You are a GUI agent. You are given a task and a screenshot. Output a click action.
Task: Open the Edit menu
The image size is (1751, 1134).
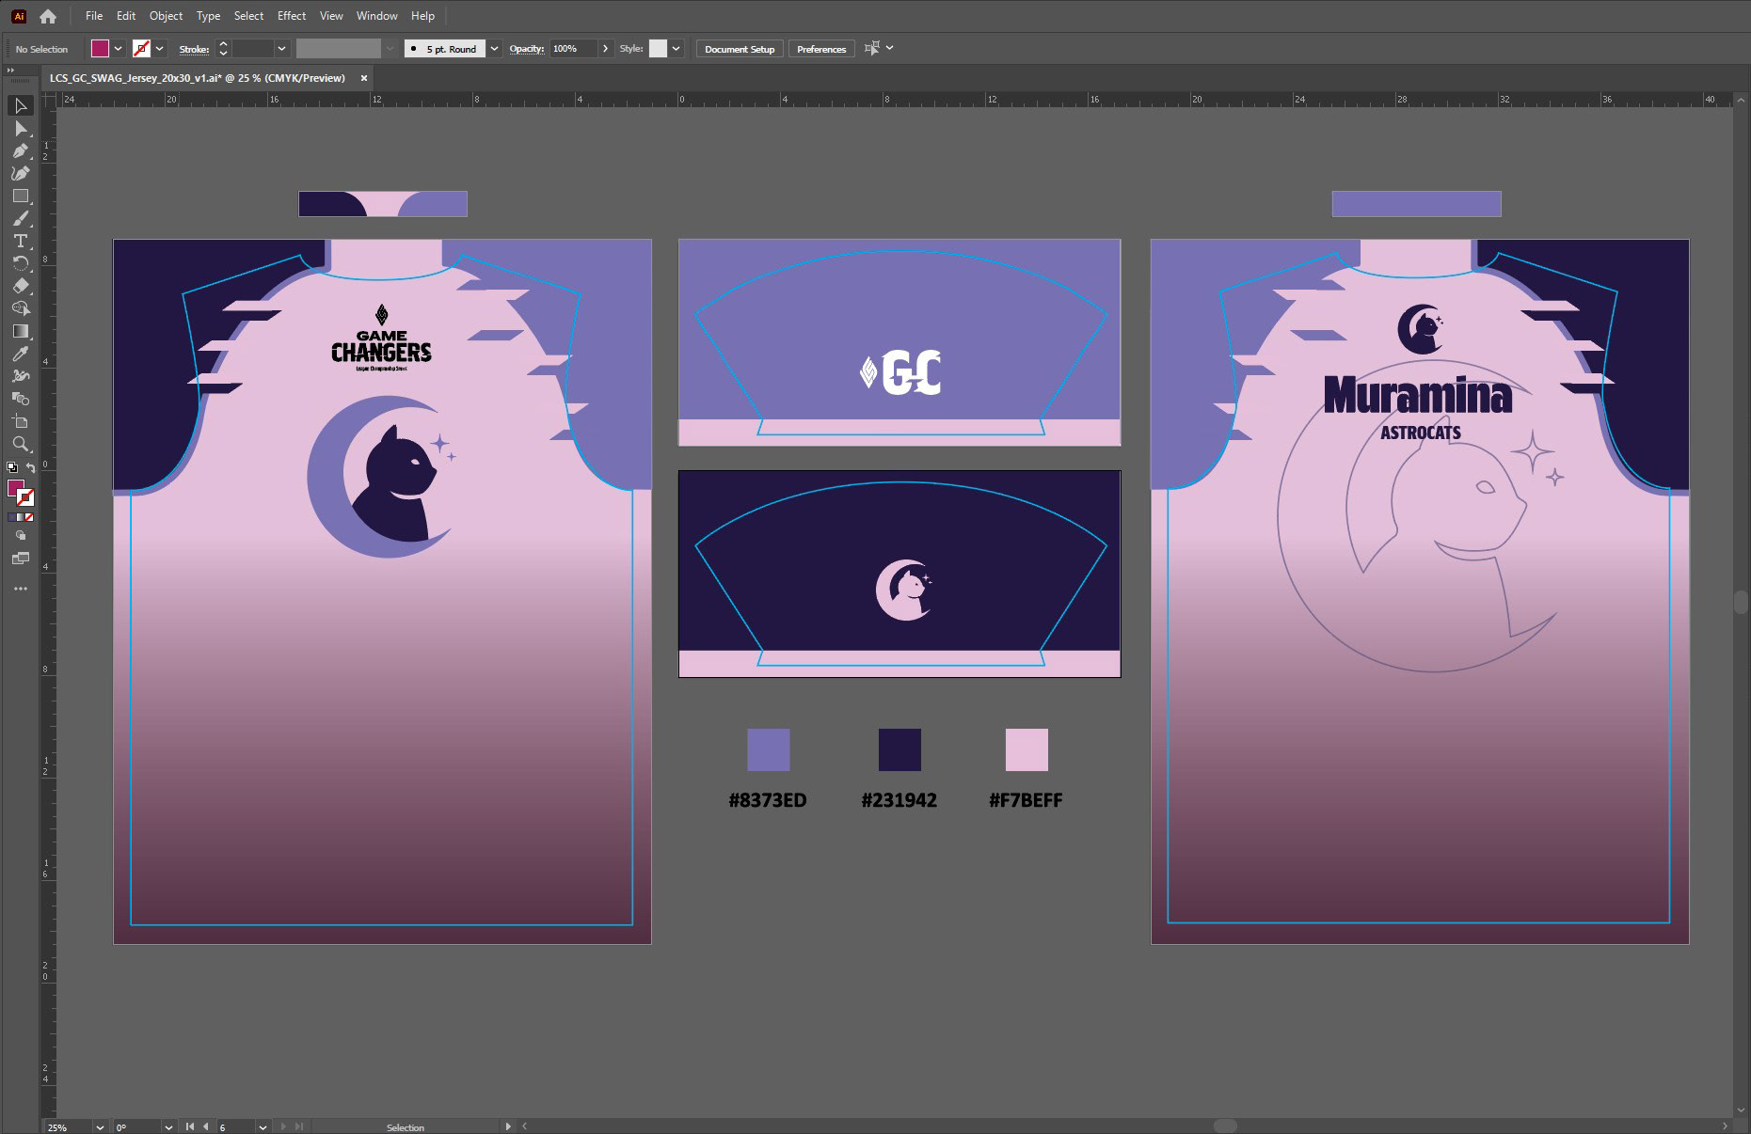coord(126,16)
